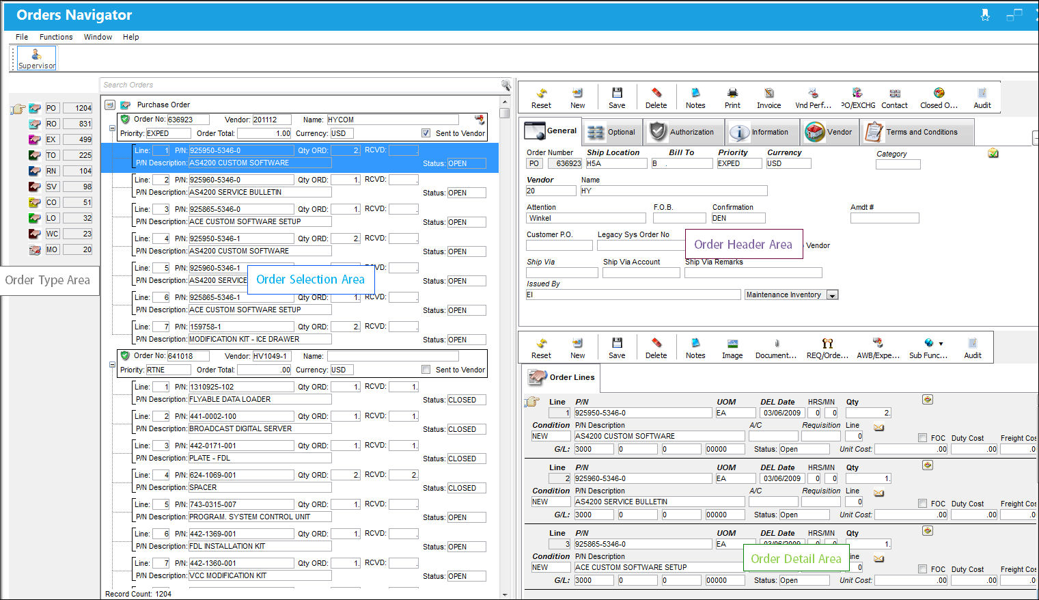
Task: Tick FOC for the AS4200 CUSTOM SOFTWARE line
Action: tap(922, 438)
